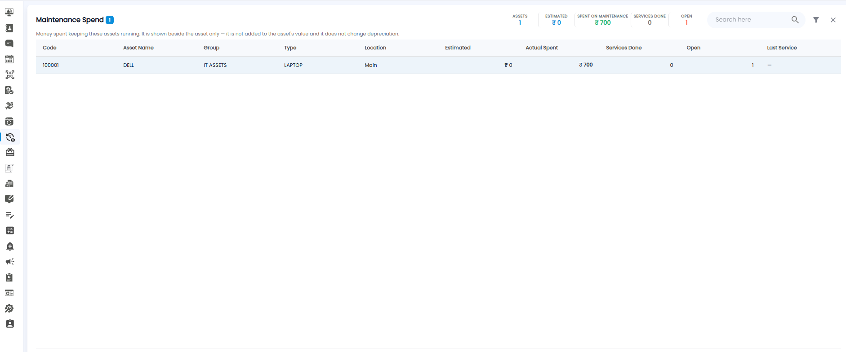Click the OPEN summary count in header
This screenshot has height=352, width=846.
click(x=686, y=22)
